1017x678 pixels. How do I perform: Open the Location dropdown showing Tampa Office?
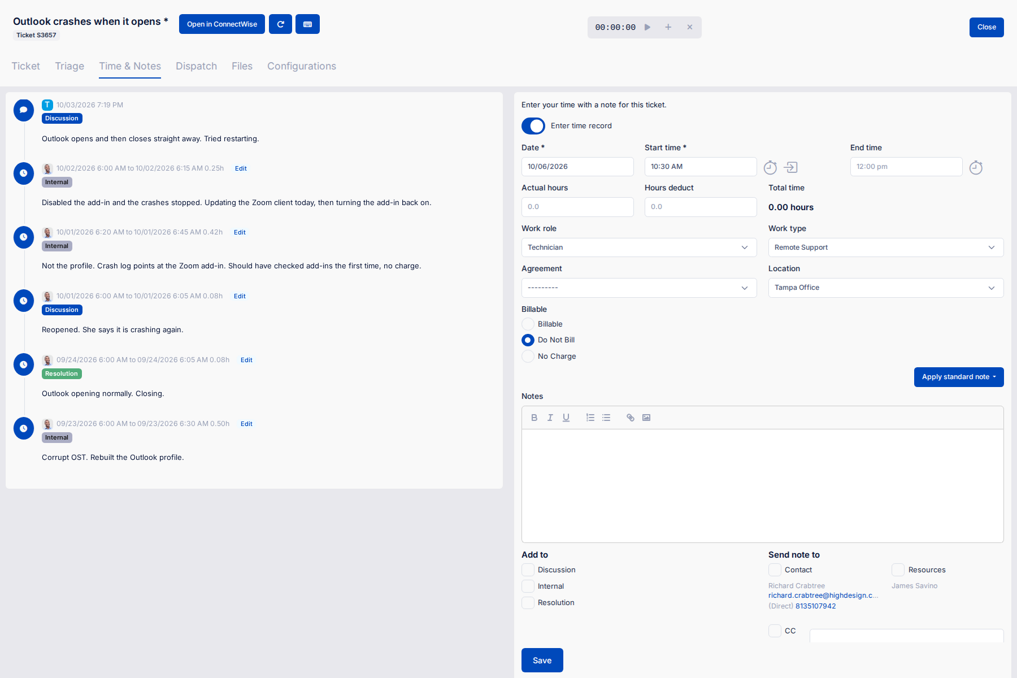(886, 288)
